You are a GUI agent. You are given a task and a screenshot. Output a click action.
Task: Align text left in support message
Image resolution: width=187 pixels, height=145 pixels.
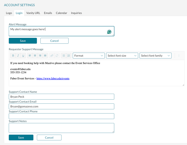coord(30,55)
